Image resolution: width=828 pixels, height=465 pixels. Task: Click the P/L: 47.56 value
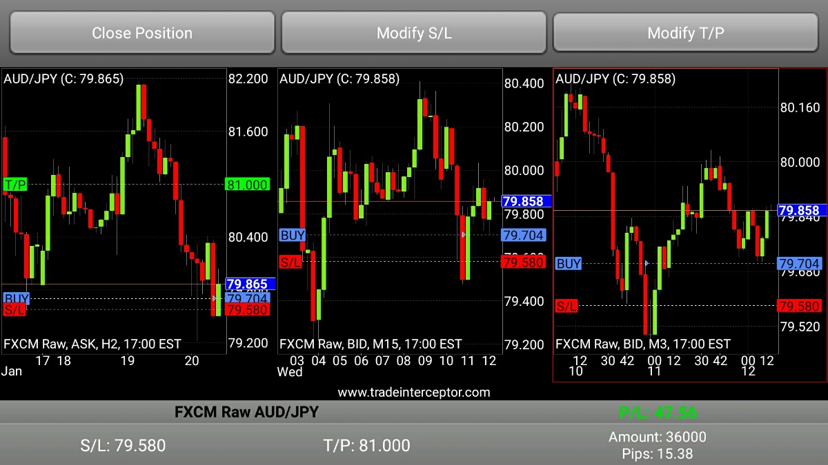[658, 413]
